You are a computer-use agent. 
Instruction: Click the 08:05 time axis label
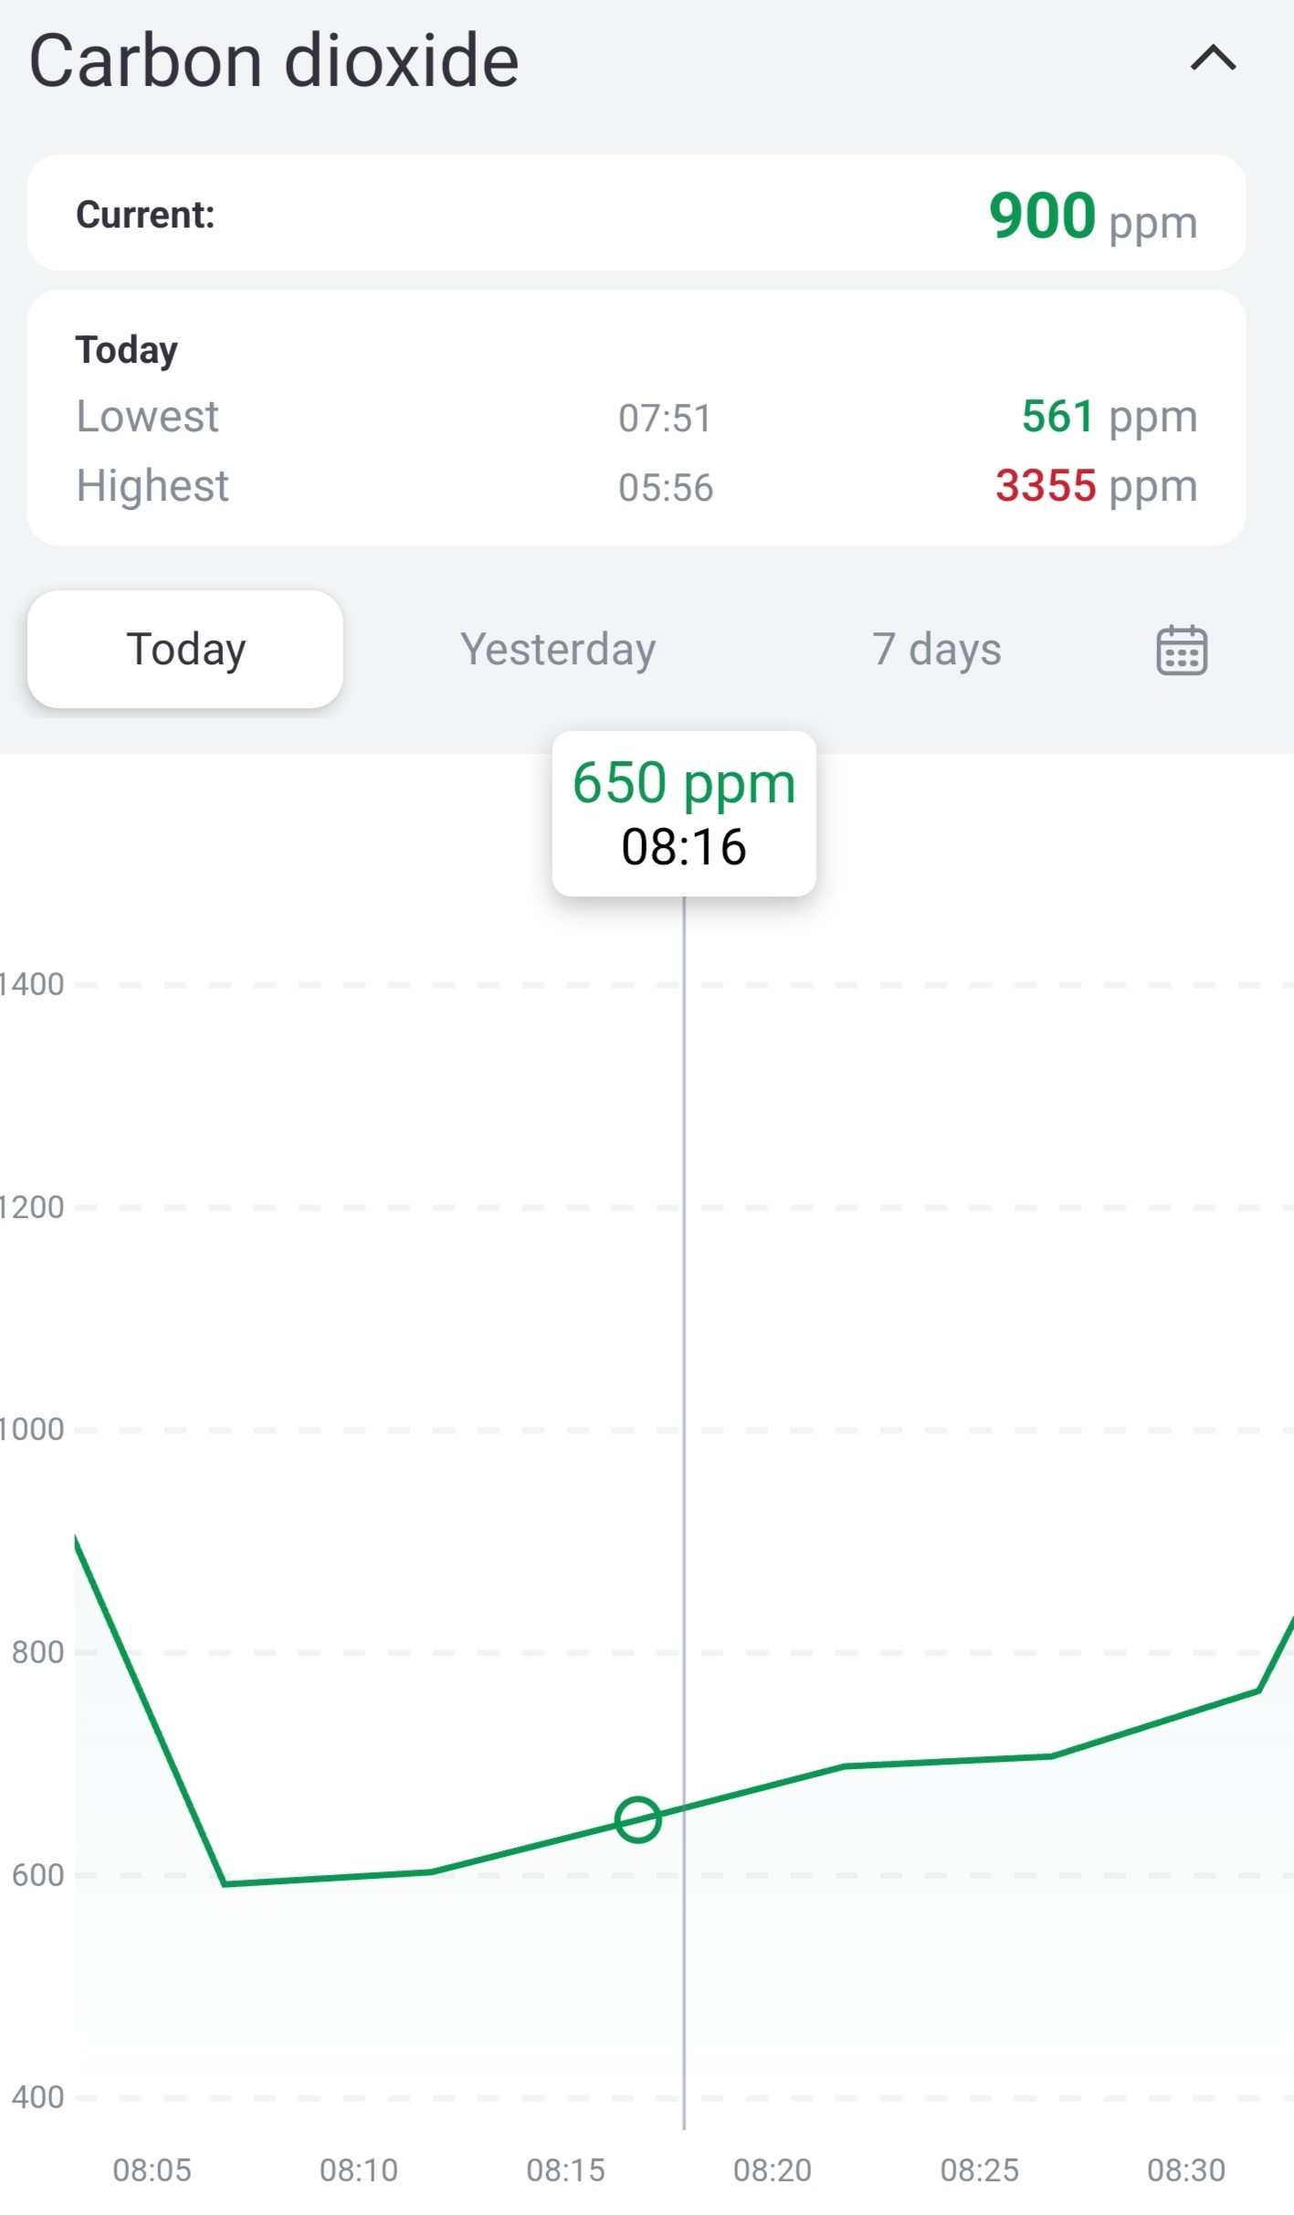click(153, 2170)
